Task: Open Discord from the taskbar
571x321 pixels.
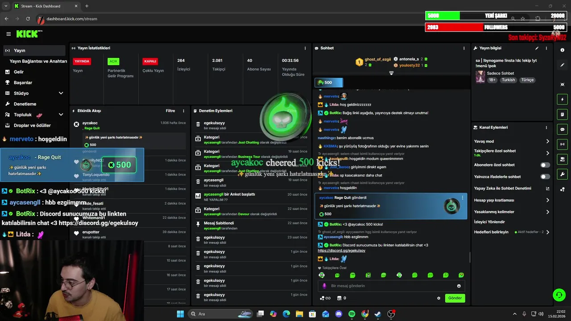Action: (339, 314)
